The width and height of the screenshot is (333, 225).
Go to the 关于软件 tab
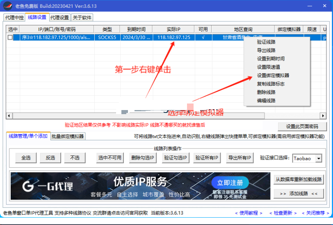[x=82, y=17]
